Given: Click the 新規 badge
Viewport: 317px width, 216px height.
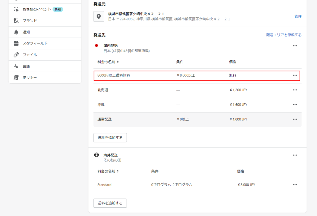Looking at the screenshot, I should pos(58,9).
